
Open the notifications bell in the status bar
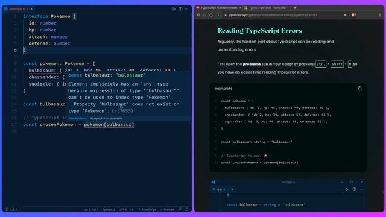[187, 209]
